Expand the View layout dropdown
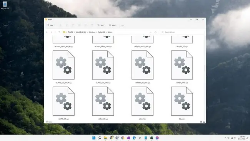 coord(113,25)
